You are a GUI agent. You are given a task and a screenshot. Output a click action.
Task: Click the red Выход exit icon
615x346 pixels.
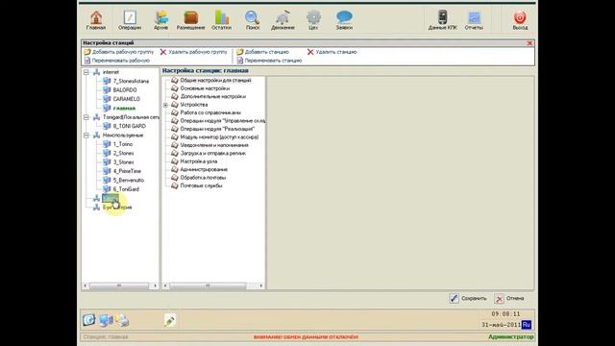(x=520, y=20)
